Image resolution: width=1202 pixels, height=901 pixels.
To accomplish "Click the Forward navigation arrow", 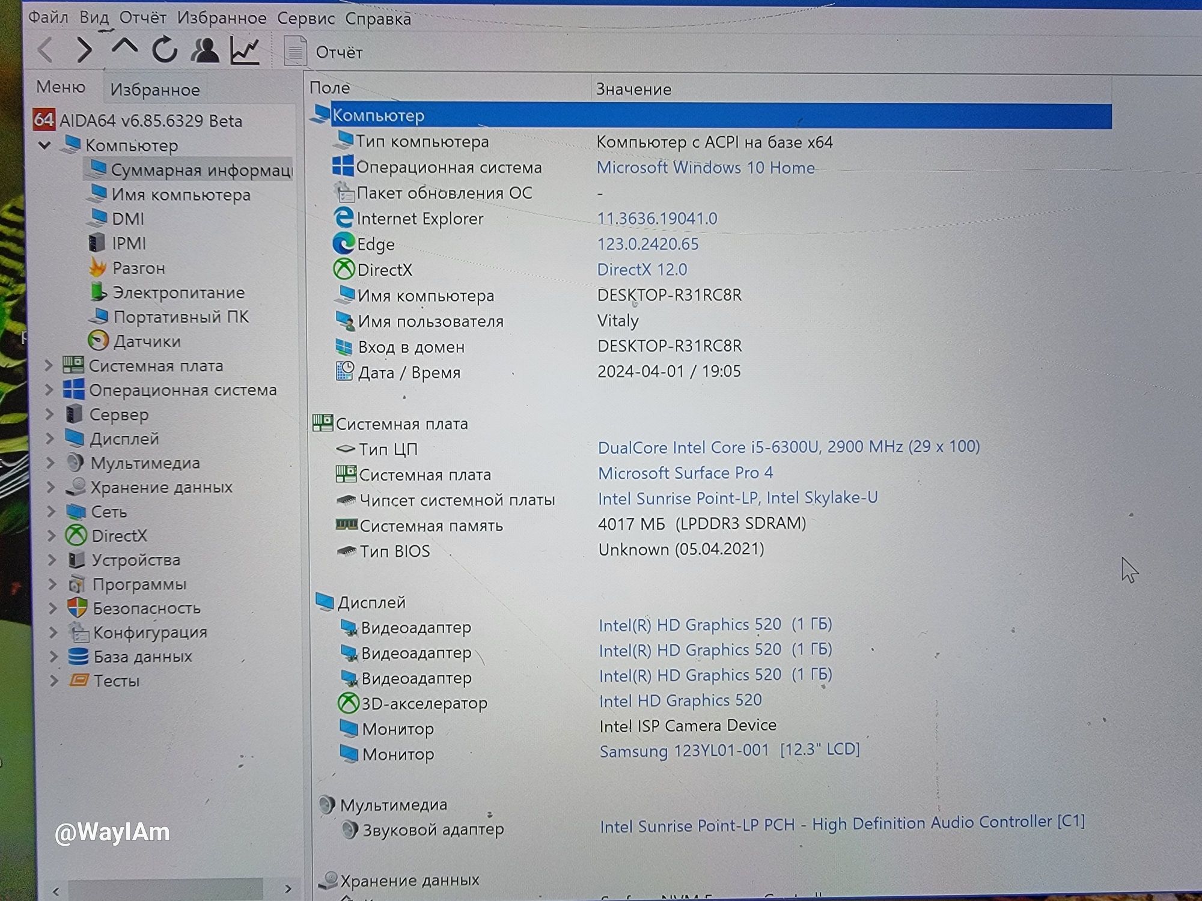I will (x=84, y=49).
